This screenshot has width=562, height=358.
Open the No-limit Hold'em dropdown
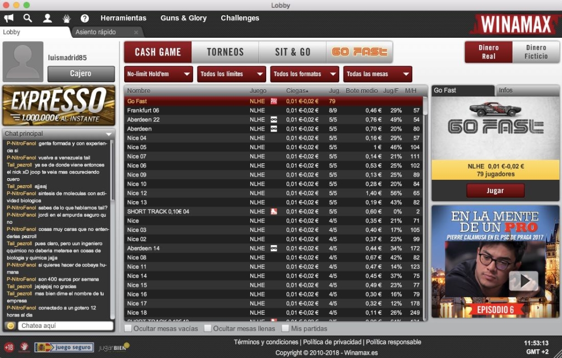pos(159,74)
